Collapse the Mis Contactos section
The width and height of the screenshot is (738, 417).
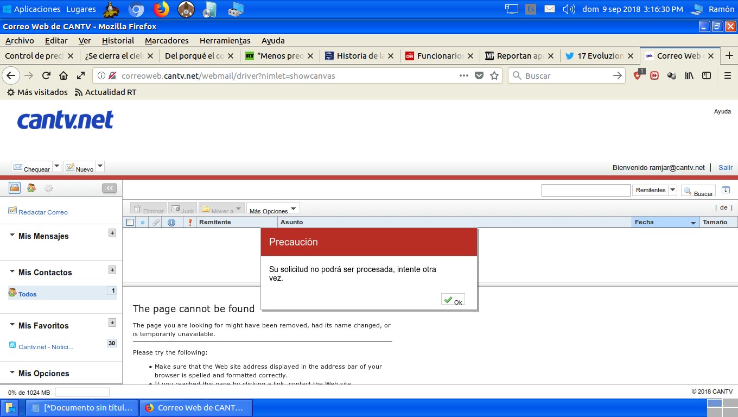[12, 271]
